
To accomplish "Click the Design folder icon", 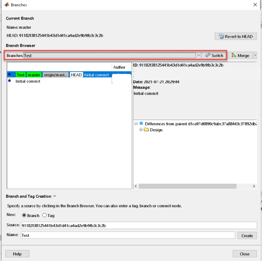I will click(x=146, y=130).
